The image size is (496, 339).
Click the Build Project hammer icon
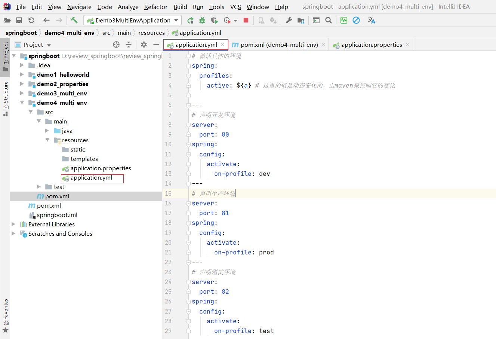[74, 20]
